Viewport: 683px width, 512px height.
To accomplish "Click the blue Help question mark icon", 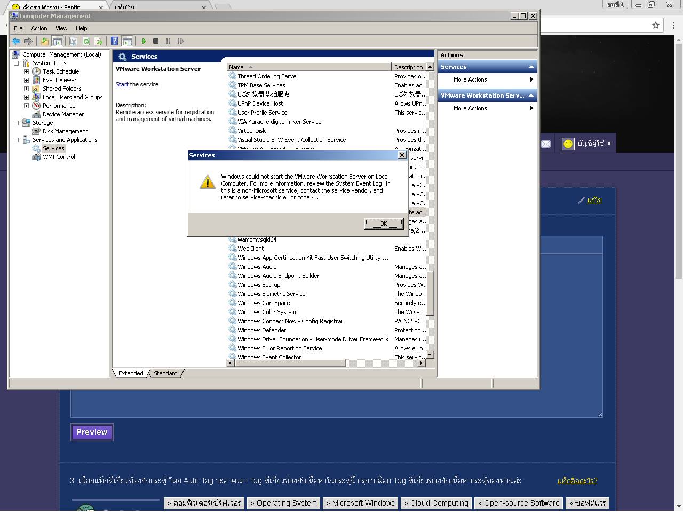I will click(114, 41).
